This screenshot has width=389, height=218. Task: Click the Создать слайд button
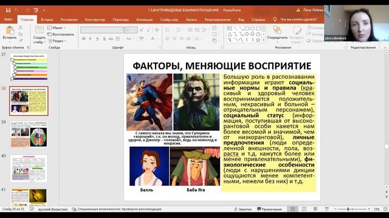pos(39,35)
